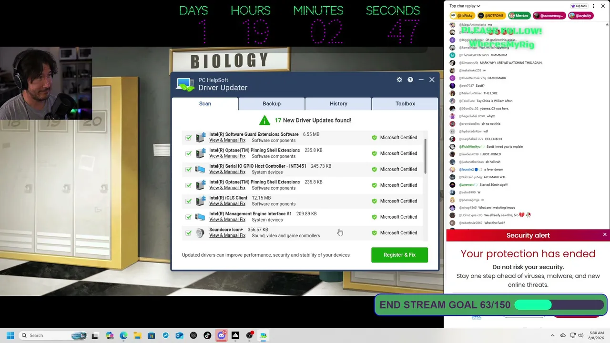Open View & Manual Fix for Serial IO GPIO
The height and width of the screenshot is (343, 610).
click(227, 172)
